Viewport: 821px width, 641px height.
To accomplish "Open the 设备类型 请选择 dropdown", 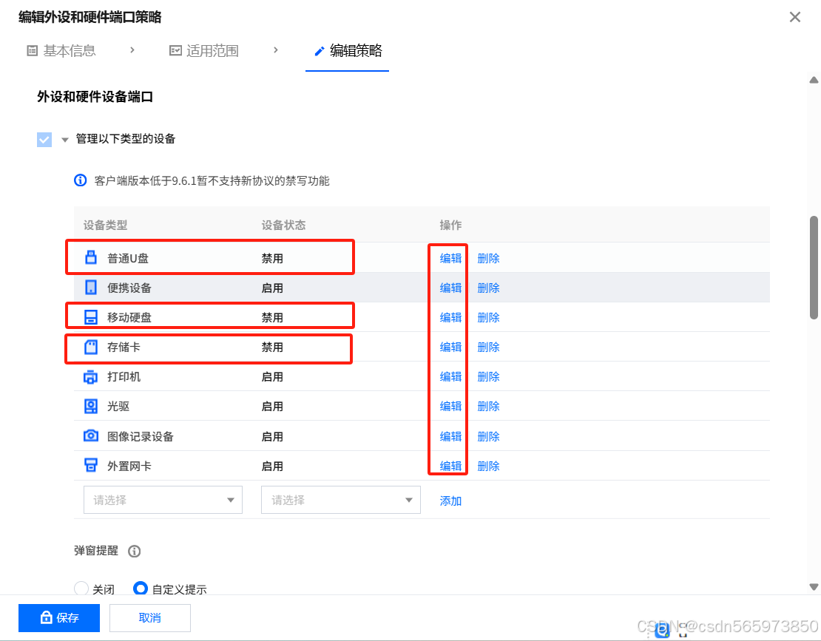I will (163, 499).
